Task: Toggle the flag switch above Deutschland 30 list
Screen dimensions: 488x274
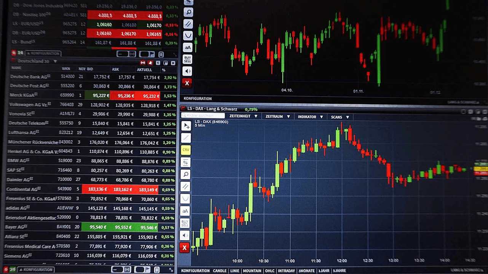Action: pos(147,54)
